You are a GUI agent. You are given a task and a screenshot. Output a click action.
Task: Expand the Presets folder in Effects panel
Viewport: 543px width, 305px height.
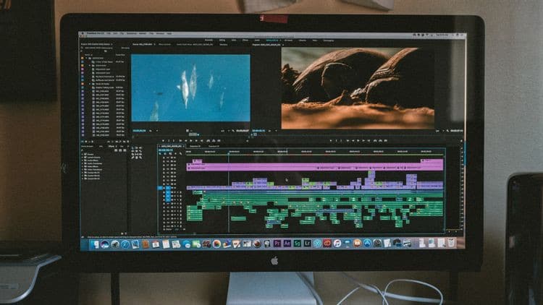pyautogui.click(x=83, y=154)
